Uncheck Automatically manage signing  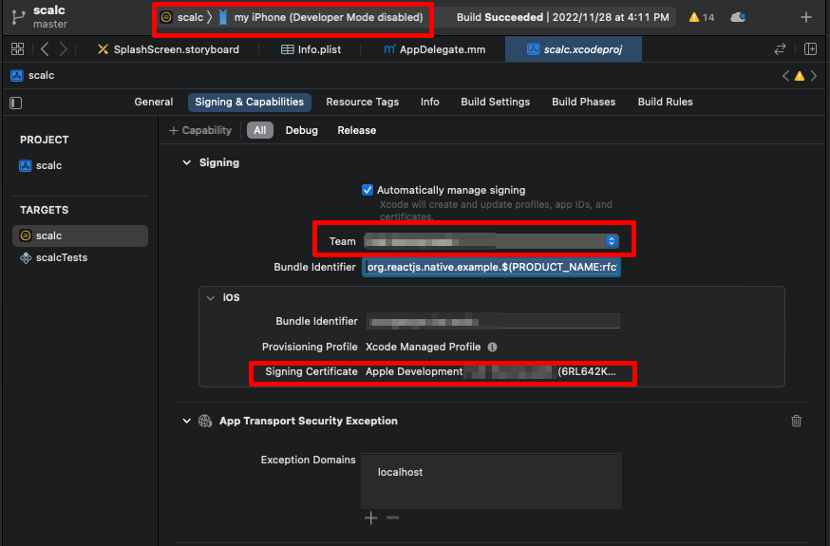368,190
